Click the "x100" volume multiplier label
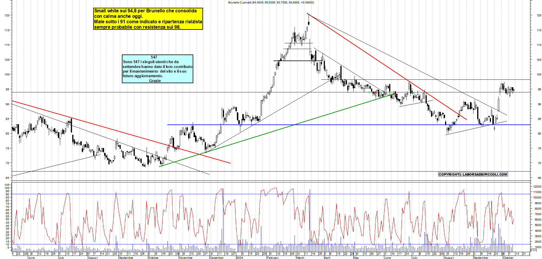Screen dimensions: 542x259 [x=533, y=250]
